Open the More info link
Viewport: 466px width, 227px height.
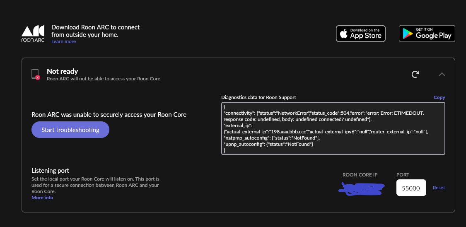point(42,198)
